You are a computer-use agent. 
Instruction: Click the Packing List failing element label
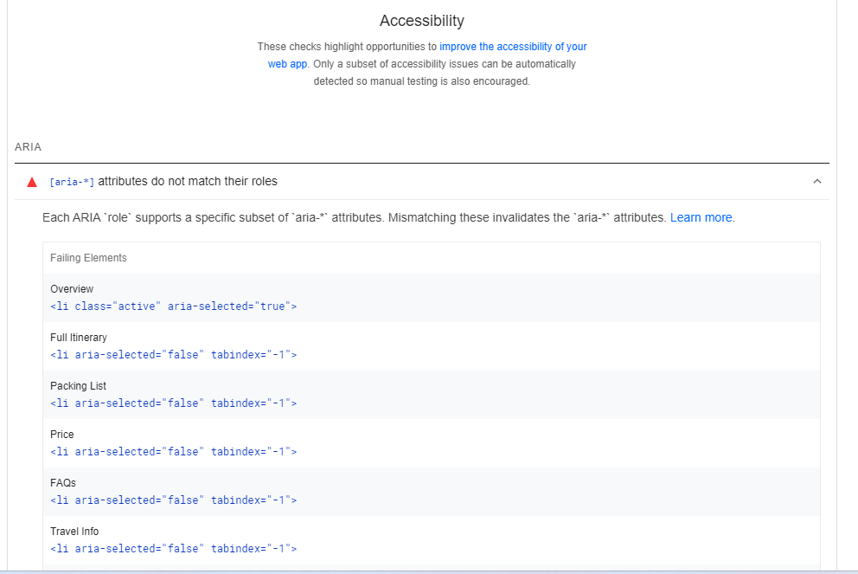coord(78,385)
